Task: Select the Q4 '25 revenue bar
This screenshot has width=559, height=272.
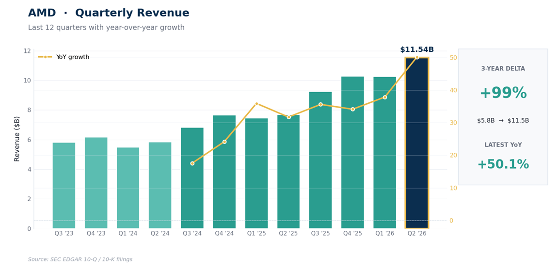Action: [352, 152]
